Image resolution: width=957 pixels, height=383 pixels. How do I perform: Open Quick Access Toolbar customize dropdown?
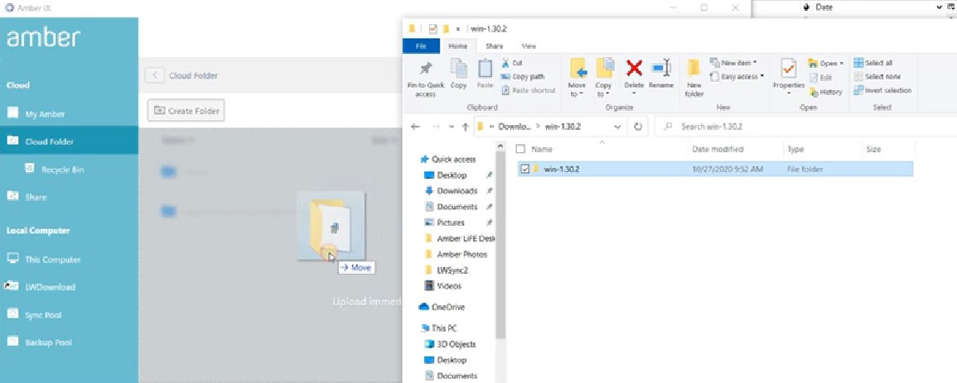pyautogui.click(x=457, y=29)
